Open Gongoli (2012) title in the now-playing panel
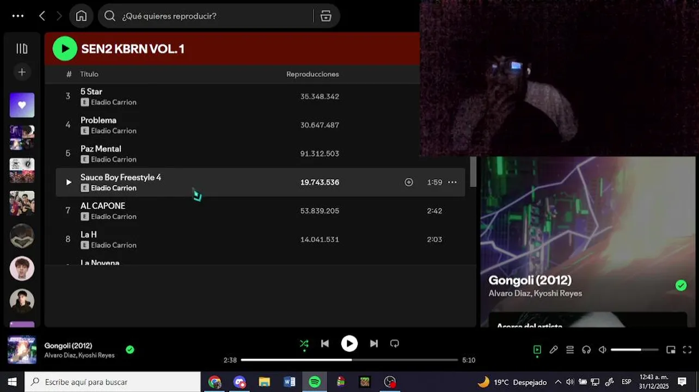This screenshot has width=699, height=392. pyautogui.click(x=530, y=280)
